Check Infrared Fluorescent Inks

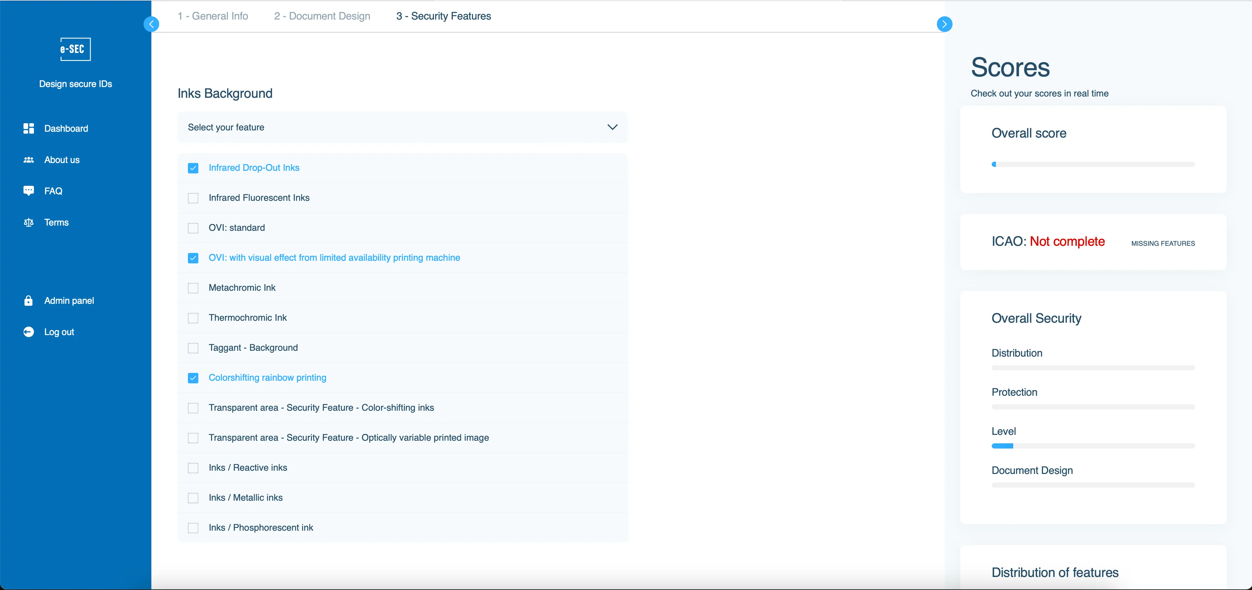pos(193,198)
